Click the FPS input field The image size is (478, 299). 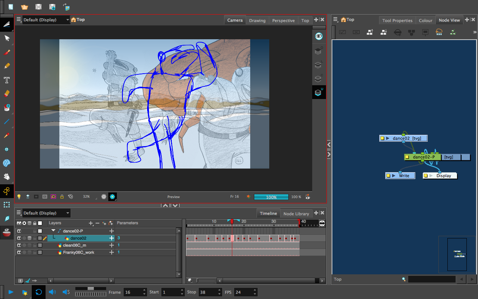[243, 292]
